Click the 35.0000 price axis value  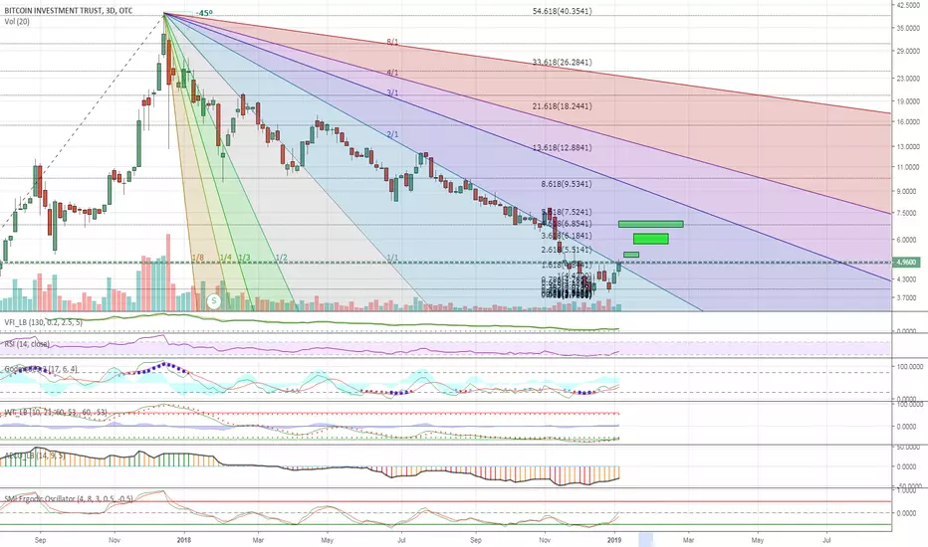pos(908,29)
